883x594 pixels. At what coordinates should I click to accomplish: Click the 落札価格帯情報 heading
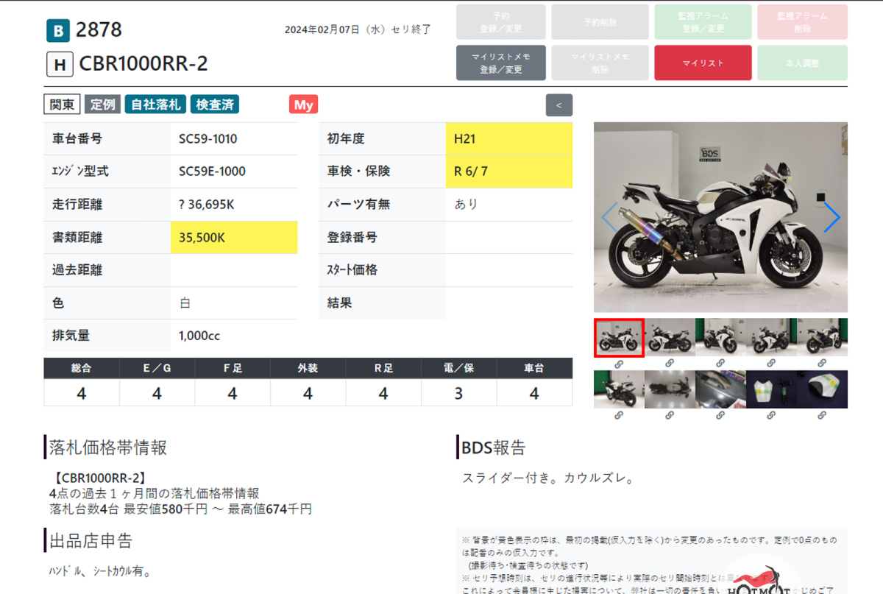click(107, 447)
